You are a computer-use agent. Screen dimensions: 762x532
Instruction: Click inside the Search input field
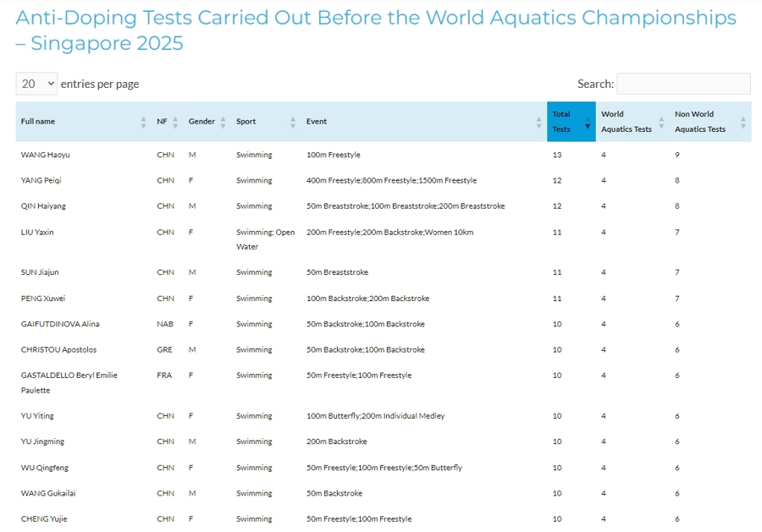coord(684,84)
